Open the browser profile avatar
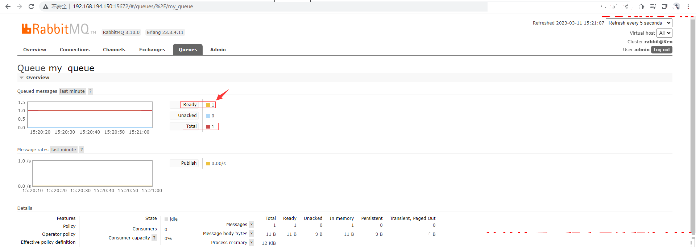696x247 pixels. click(676, 6)
